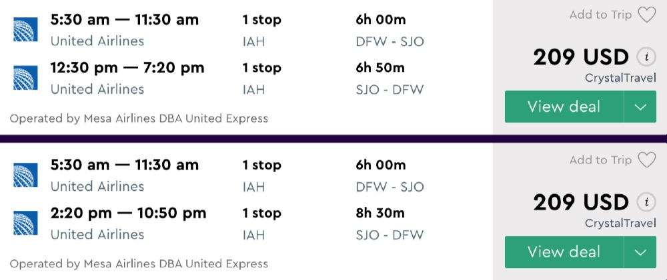Click the United Airlines logo beside the 12:30 pm return flight

[25, 78]
